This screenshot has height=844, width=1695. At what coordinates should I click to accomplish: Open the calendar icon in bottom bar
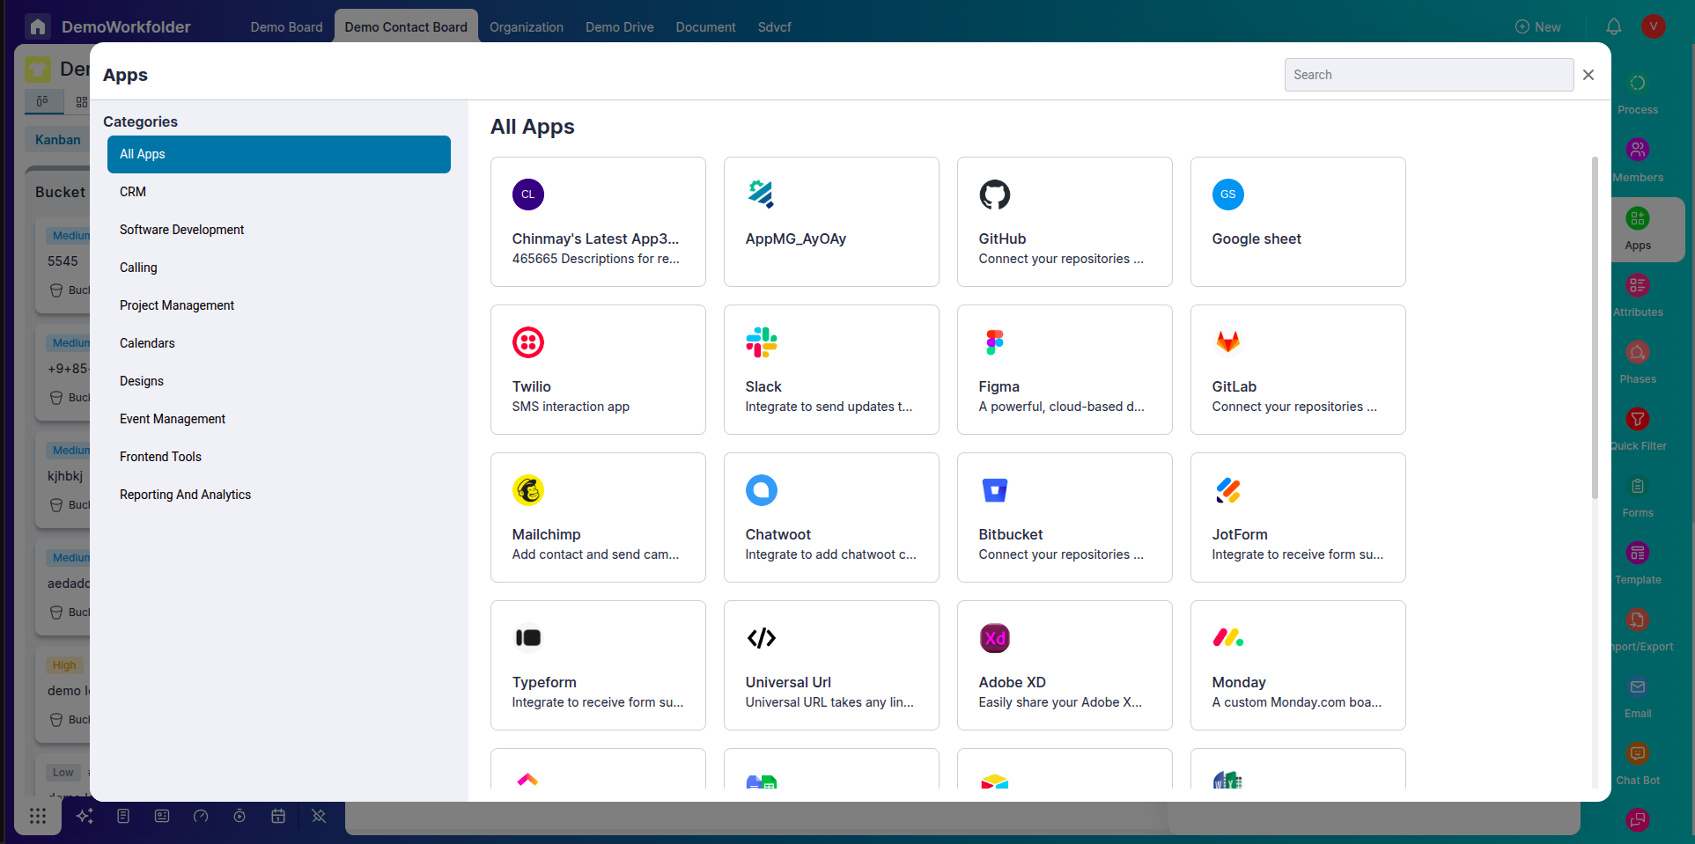pos(278,816)
